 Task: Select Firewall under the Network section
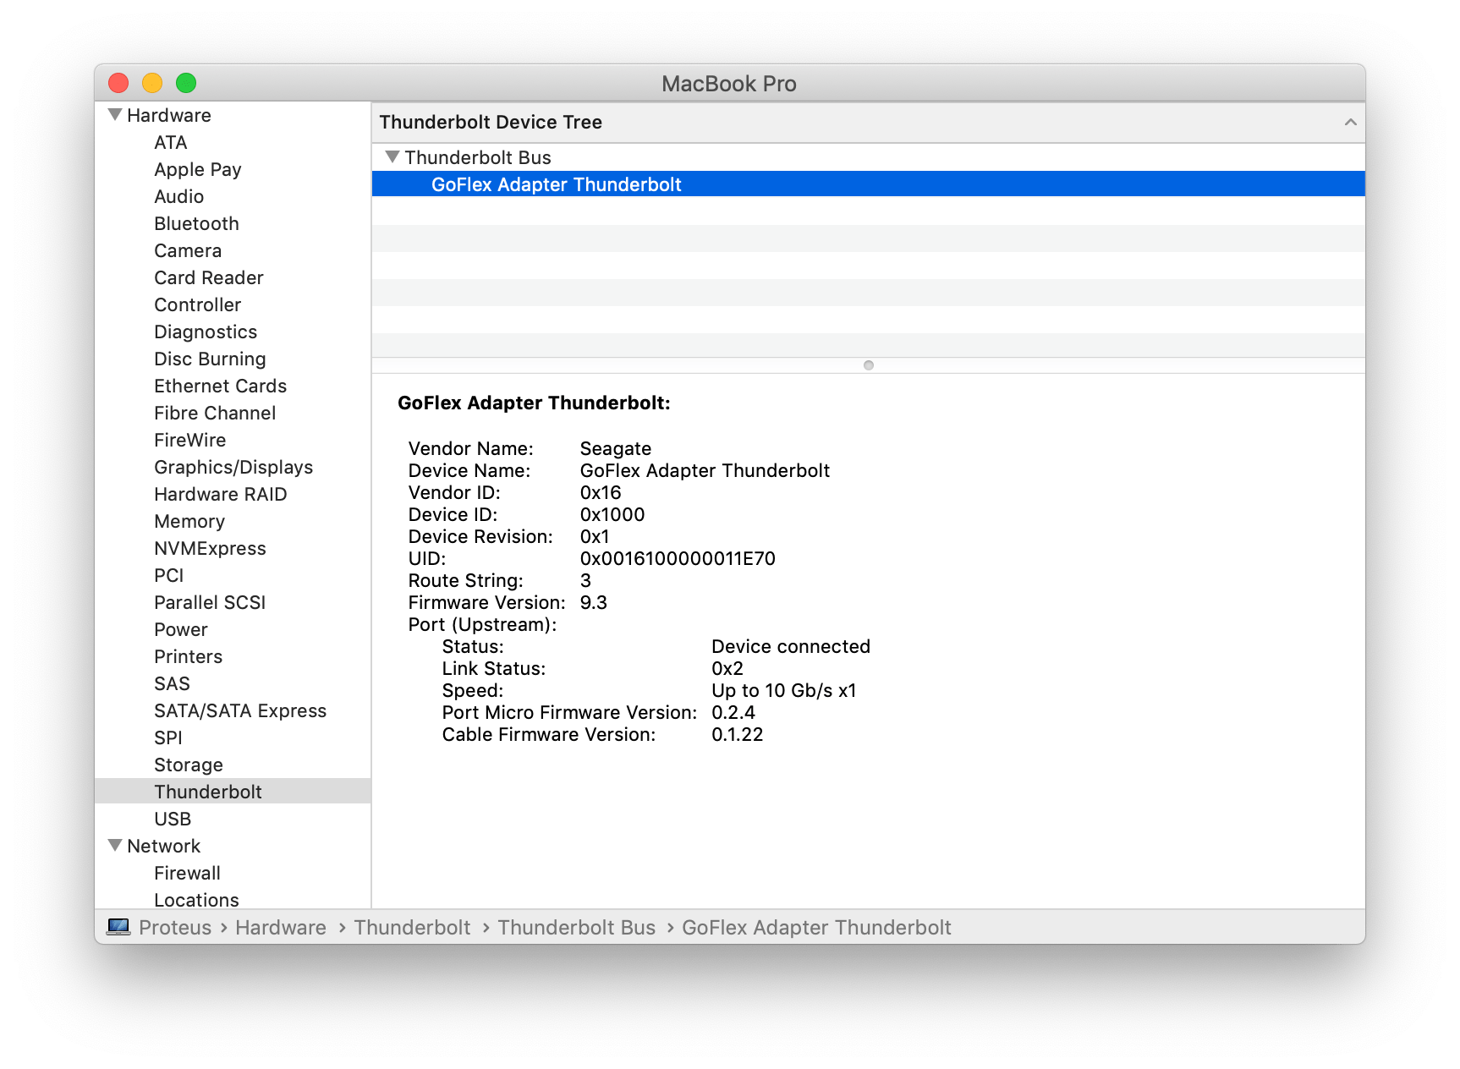coord(186,873)
